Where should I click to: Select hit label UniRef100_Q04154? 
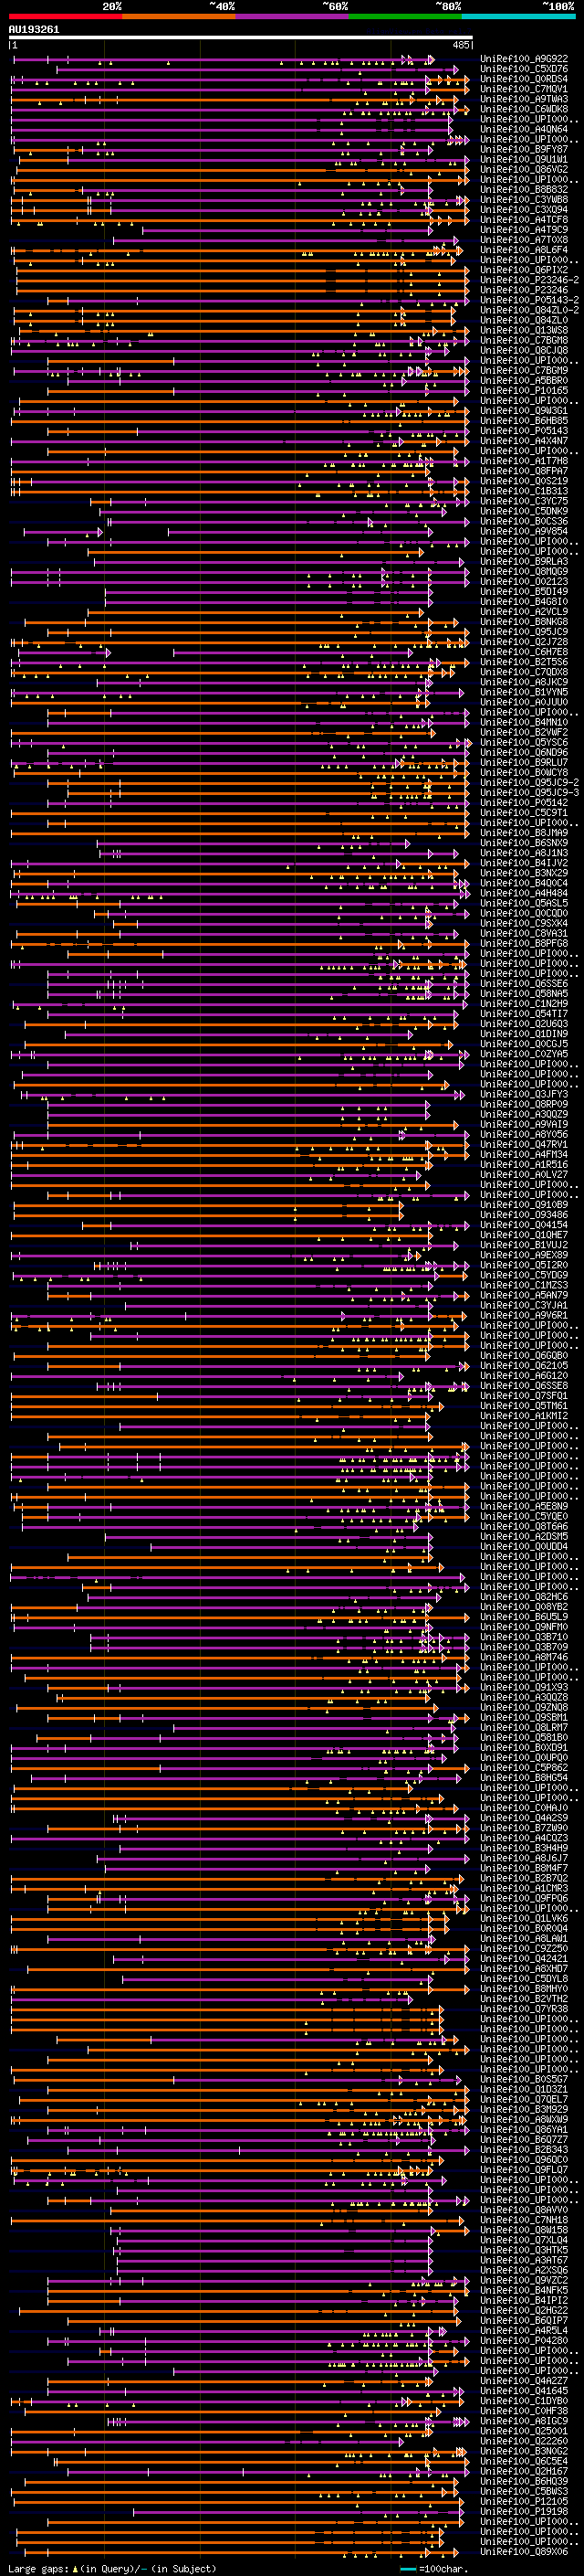click(524, 1225)
